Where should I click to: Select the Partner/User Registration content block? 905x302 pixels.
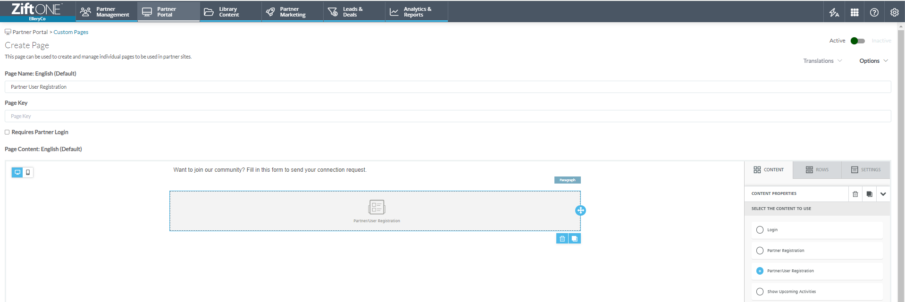pos(375,211)
